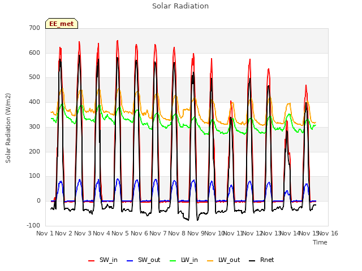Click the 0 y-axis tick label
This screenshot has width=362, height=271.
pos(38,201)
